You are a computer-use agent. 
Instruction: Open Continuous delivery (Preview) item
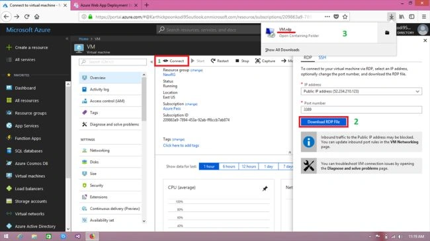click(x=110, y=209)
